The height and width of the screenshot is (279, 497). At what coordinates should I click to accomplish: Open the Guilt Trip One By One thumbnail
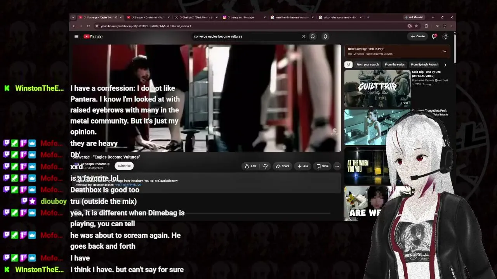click(x=377, y=88)
